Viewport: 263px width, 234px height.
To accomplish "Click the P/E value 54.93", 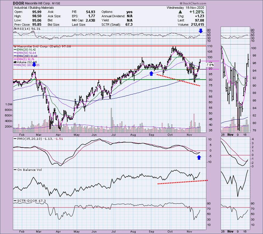I will click(91, 12).
